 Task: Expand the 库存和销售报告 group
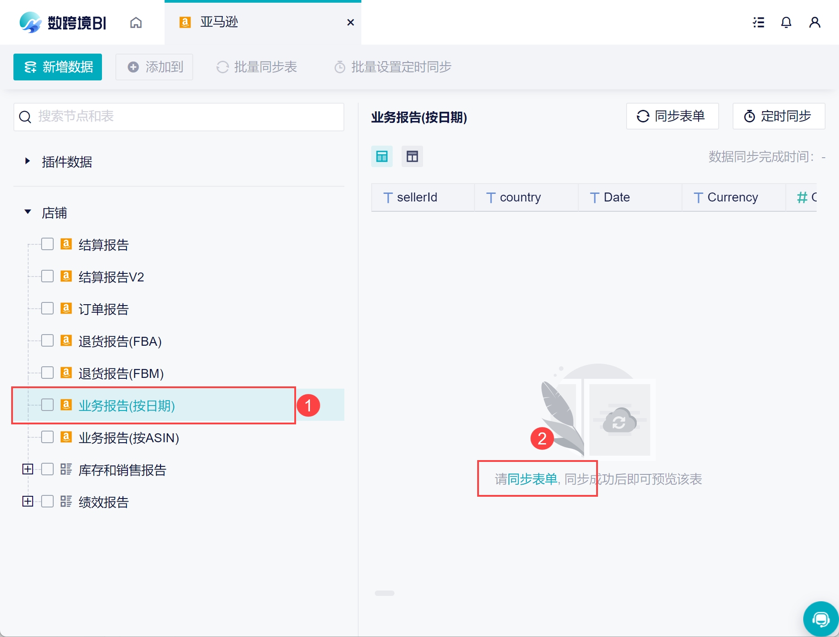28,469
